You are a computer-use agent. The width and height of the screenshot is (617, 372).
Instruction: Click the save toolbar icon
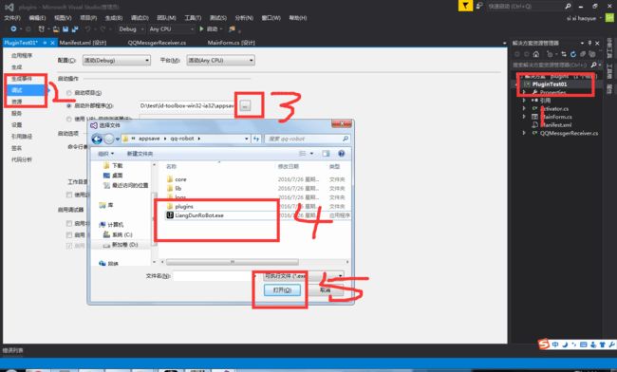click(65, 29)
